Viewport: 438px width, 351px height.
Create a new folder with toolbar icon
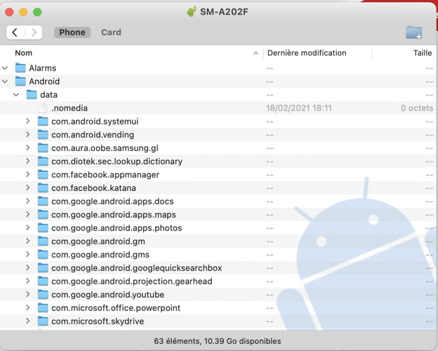pos(414,32)
